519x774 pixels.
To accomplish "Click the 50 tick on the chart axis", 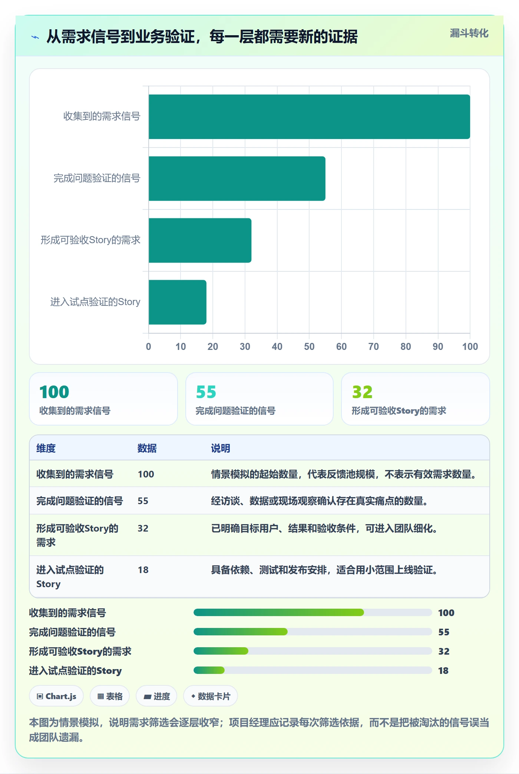I will [309, 347].
